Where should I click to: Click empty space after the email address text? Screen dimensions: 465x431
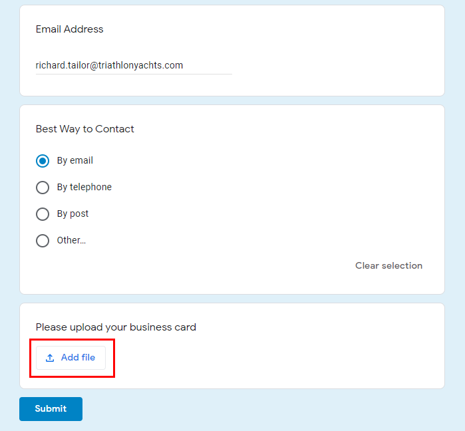click(x=208, y=65)
